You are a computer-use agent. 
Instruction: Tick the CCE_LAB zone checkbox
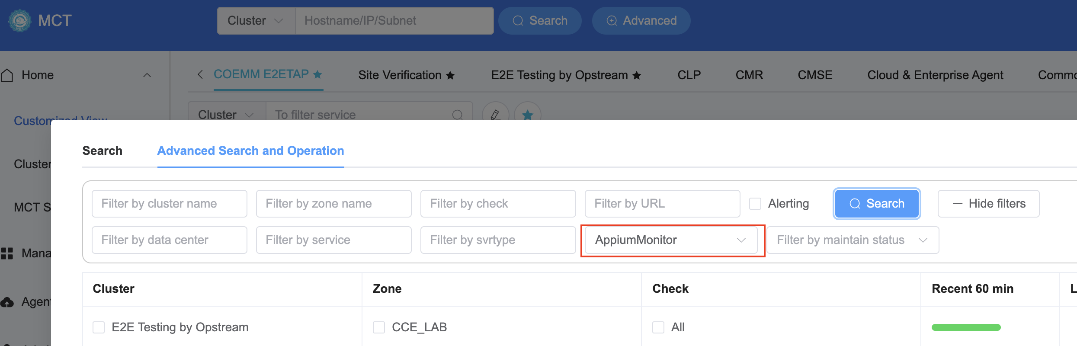coord(379,327)
